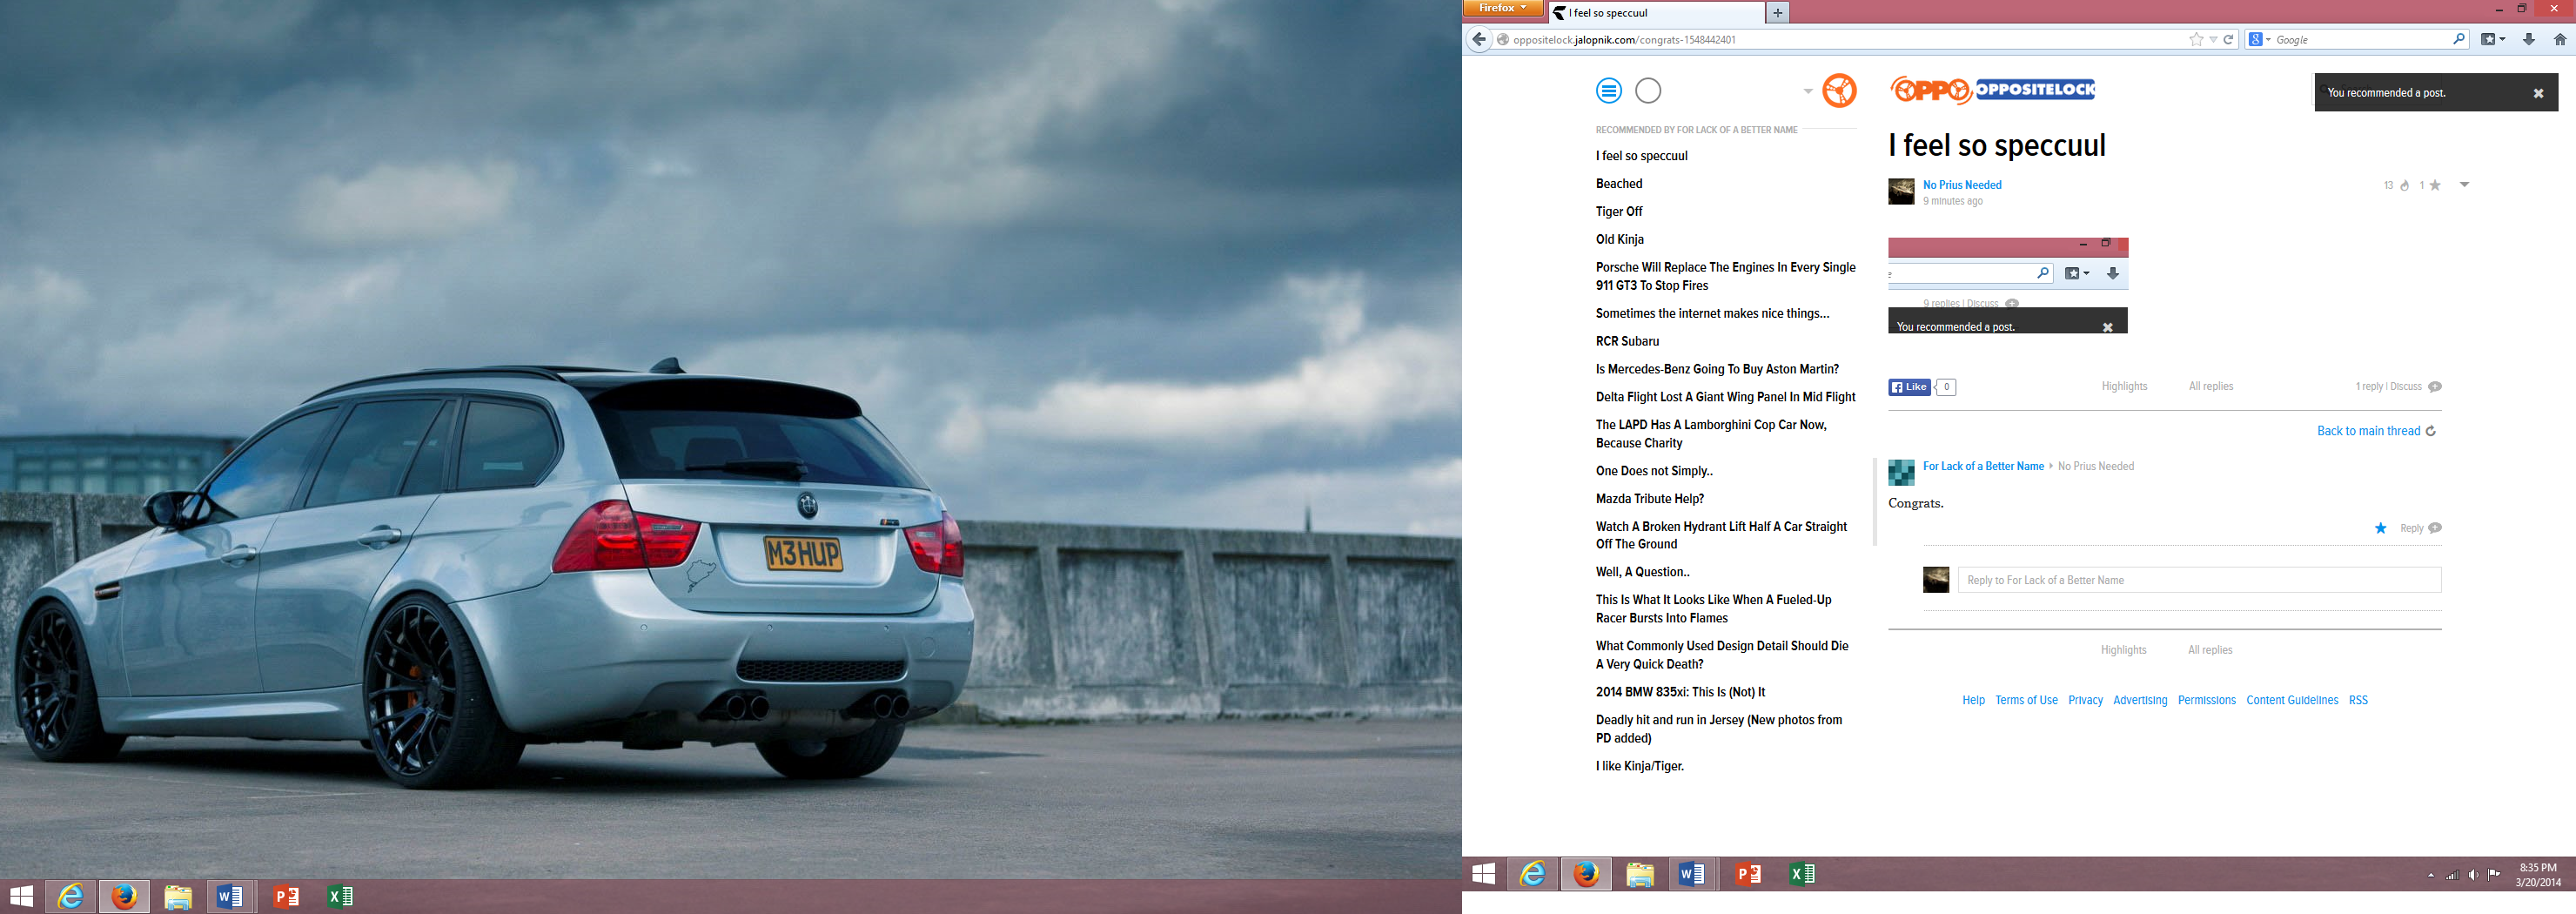Click the reply-to input field
The image size is (2576, 914).
point(2199,580)
